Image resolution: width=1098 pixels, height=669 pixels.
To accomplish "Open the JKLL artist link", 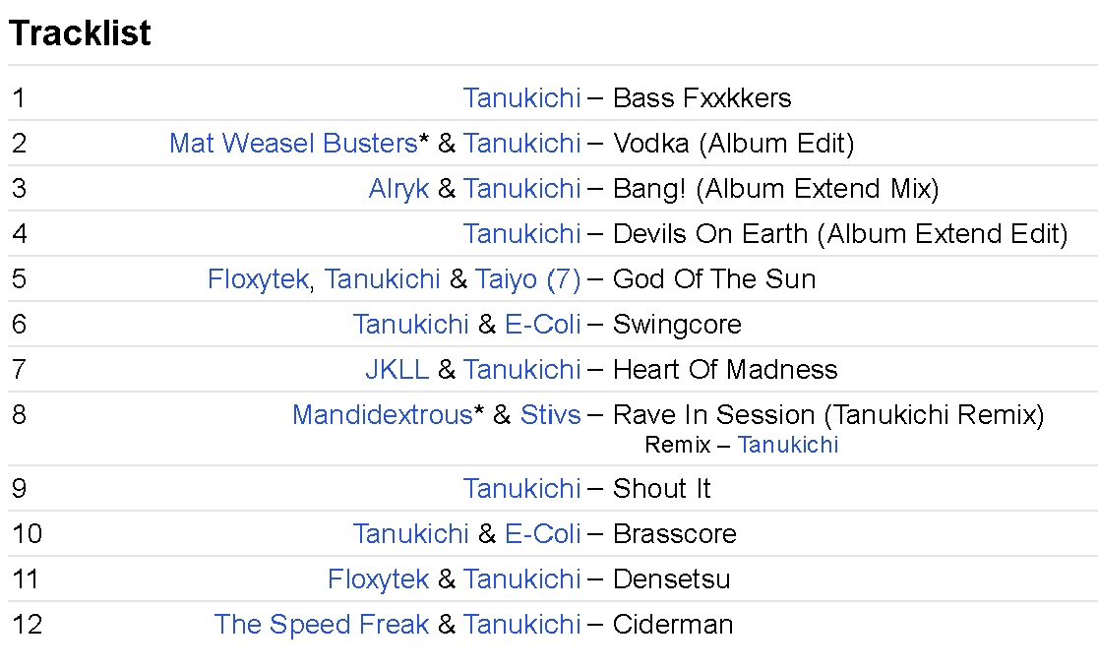I will [396, 370].
